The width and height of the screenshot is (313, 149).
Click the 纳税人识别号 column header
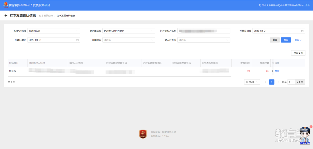coord(86,63)
